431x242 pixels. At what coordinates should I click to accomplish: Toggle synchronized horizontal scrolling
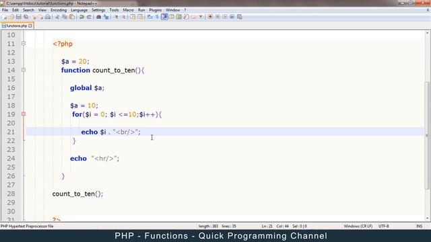(140, 17)
